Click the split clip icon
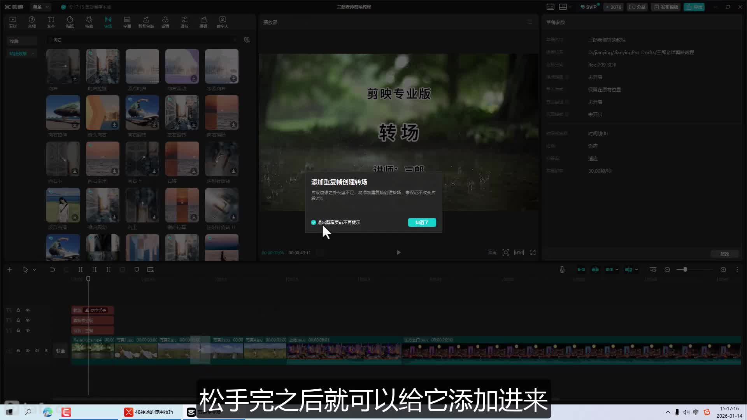Screen dimensions: 747x420 [x=80, y=269]
